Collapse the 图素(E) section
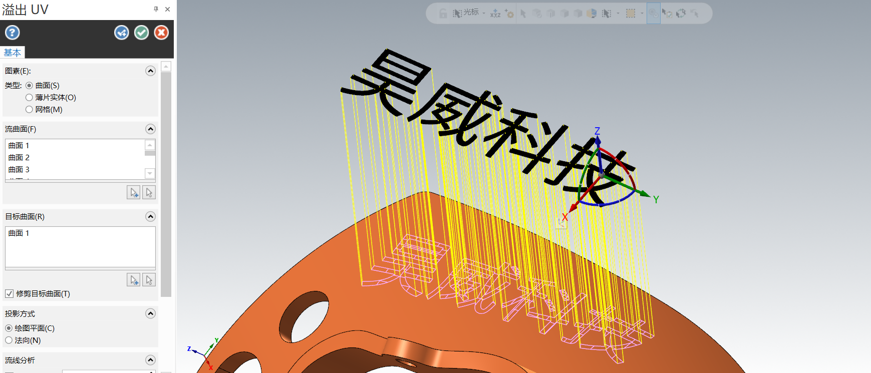The image size is (871, 373). tap(150, 71)
